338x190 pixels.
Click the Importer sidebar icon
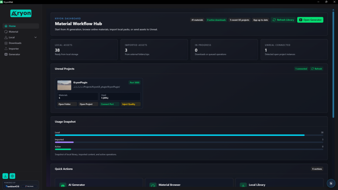click(6, 49)
